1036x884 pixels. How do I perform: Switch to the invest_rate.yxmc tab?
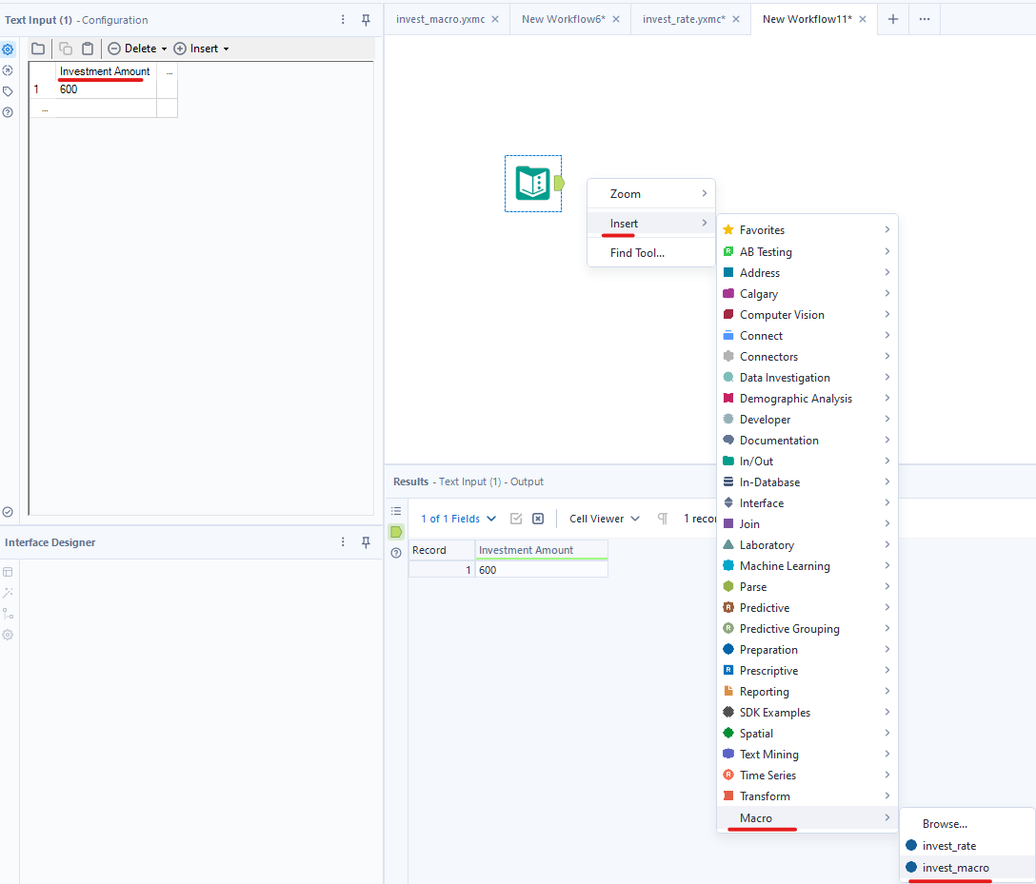(684, 19)
